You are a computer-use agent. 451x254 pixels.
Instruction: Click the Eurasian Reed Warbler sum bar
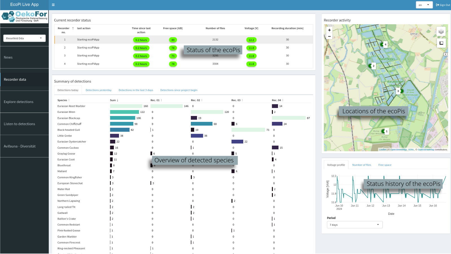(126, 106)
